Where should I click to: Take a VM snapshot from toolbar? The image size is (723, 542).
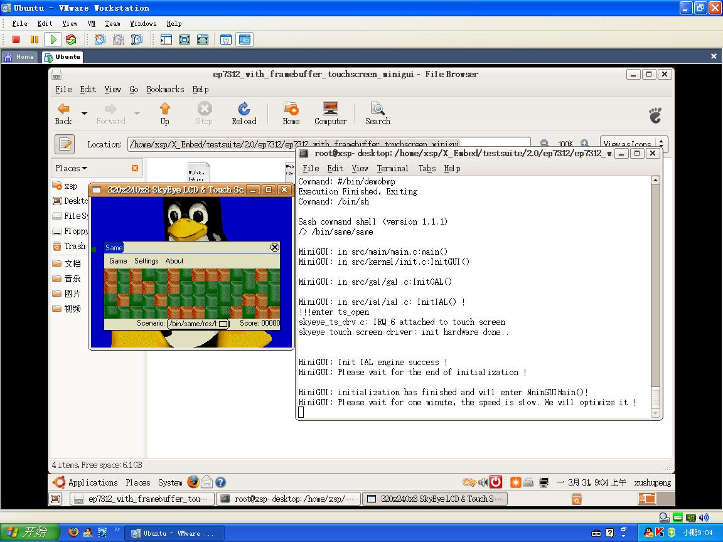[100, 40]
